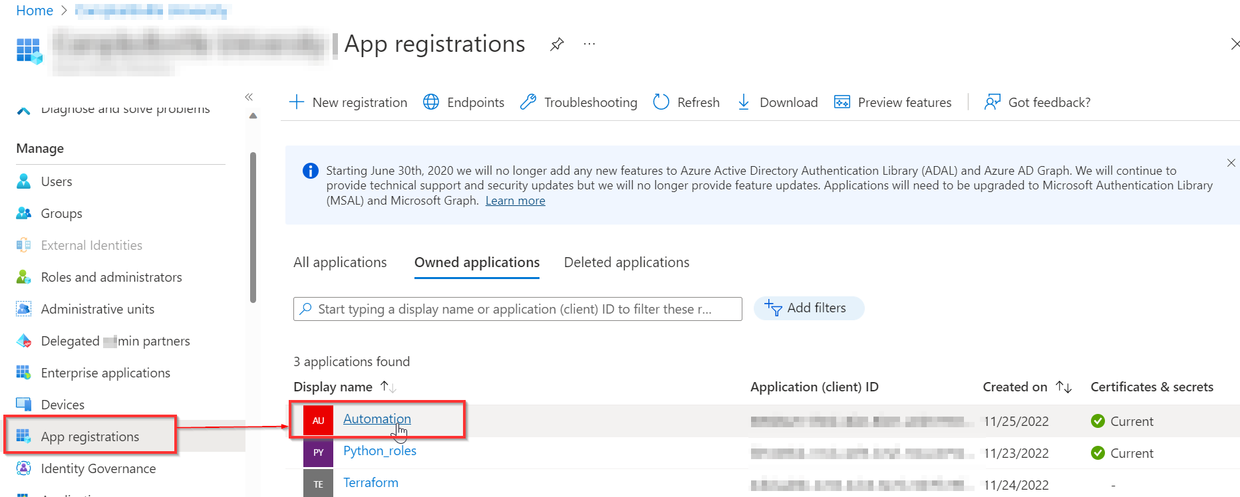Screen dimensions: 1240x497
Task: Click the Got feedback? button
Action: tap(1038, 102)
